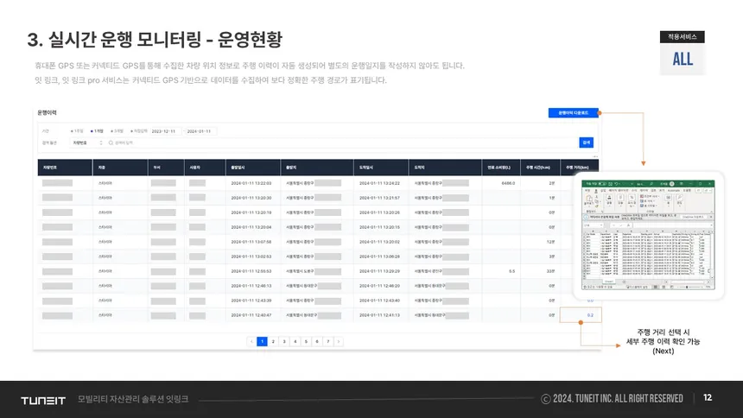Click the start date field 2023-12-11

click(x=164, y=131)
